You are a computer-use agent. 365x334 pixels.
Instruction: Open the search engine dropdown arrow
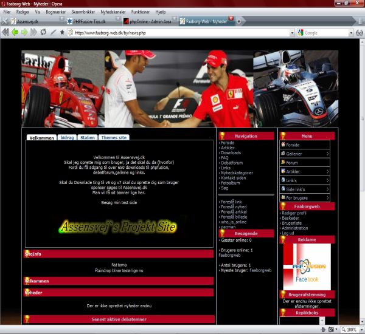tap(351, 33)
